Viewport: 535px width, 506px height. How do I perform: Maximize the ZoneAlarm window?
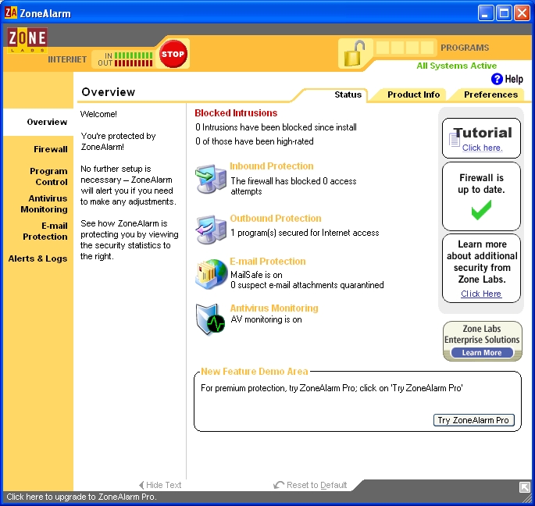(504, 13)
